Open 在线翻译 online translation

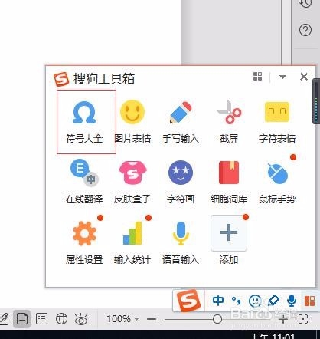[x=84, y=181]
